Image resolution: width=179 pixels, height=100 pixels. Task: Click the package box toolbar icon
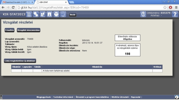click(63, 14)
